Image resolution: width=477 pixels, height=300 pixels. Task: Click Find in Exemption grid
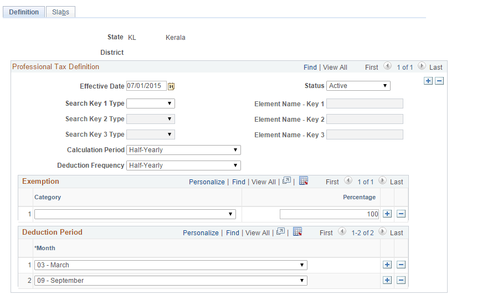[238, 182]
